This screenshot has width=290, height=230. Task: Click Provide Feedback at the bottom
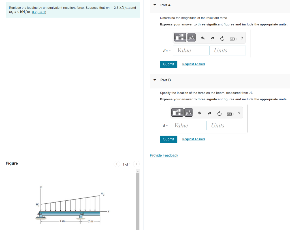[x=164, y=155]
